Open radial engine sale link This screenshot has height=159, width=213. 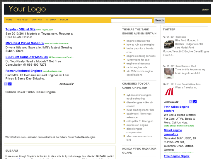137,67
